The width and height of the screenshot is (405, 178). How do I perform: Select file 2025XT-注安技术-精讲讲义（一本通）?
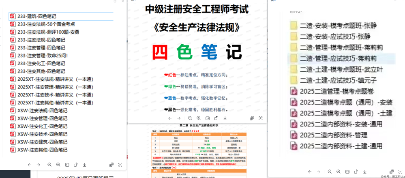tap(51, 95)
